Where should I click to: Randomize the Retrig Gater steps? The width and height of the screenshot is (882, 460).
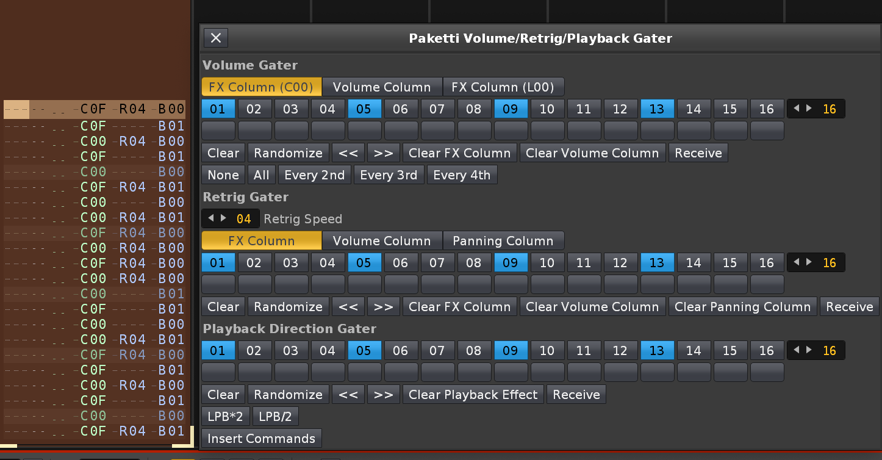288,307
